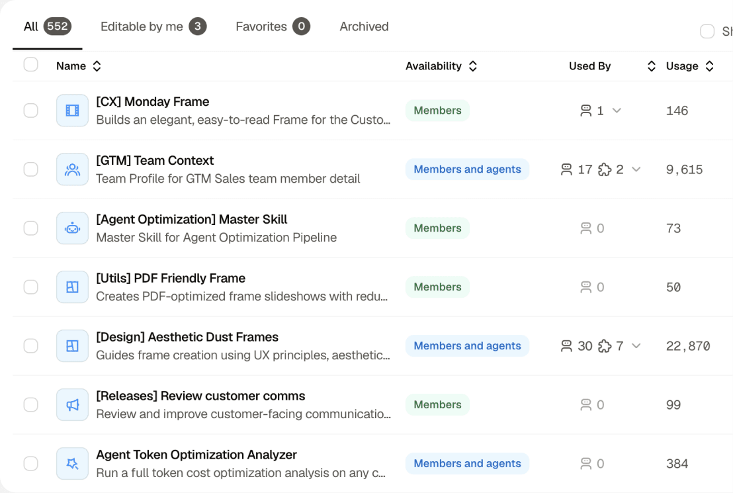Viewport: 733px width, 493px height.
Task: Open [Utils] PDF Friendly Frame
Action: pos(171,279)
